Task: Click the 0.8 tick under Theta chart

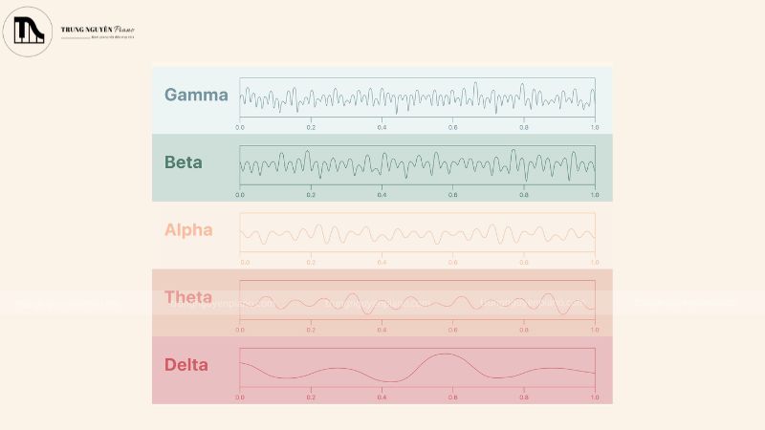Action: pyautogui.click(x=524, y=329)
